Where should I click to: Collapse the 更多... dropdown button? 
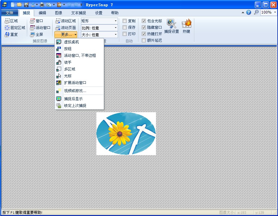[66, 34]
